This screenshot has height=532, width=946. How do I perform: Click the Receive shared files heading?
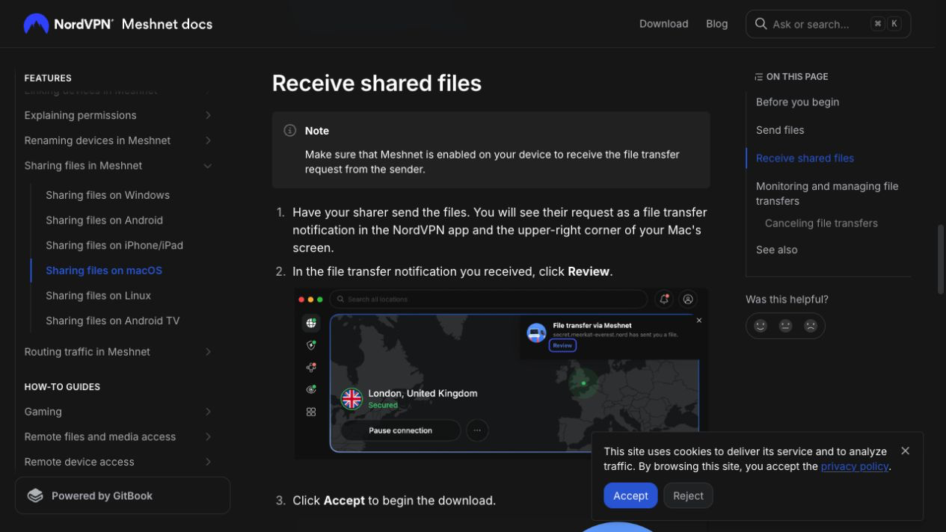pyautogui.click(x=376, y=83)
